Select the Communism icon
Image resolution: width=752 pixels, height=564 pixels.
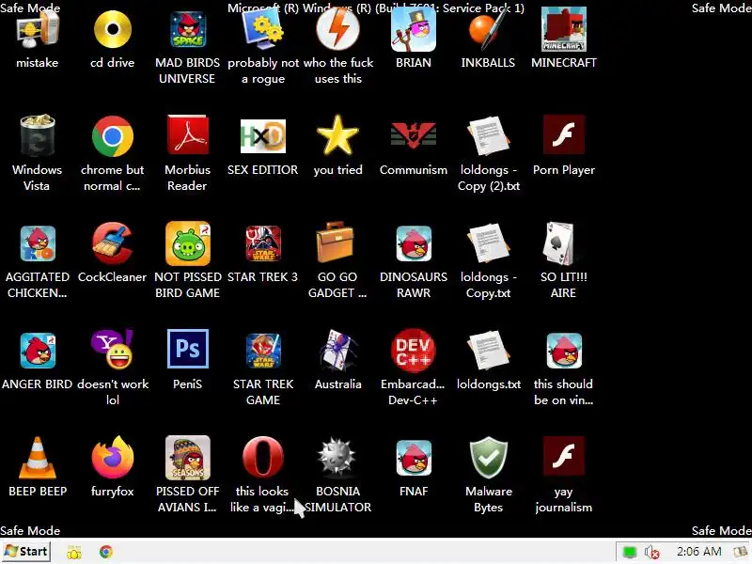click(414, 136)
